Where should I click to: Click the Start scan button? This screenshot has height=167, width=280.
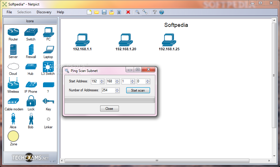(x=138, y=90)
